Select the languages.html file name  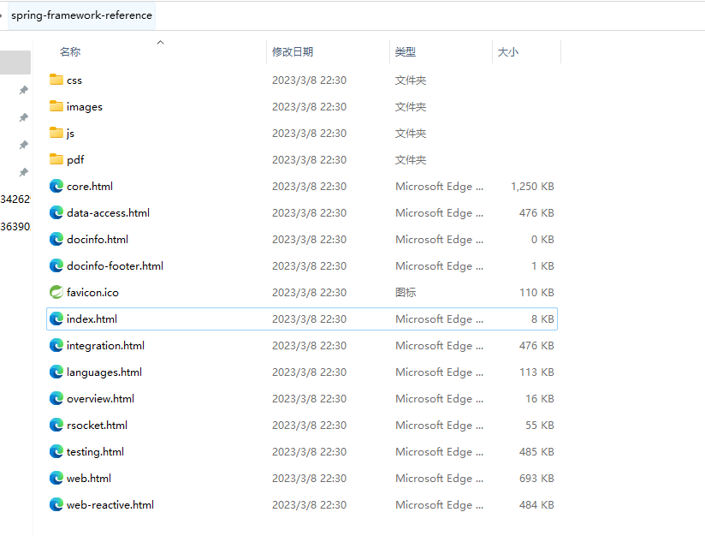click(104, 372)
